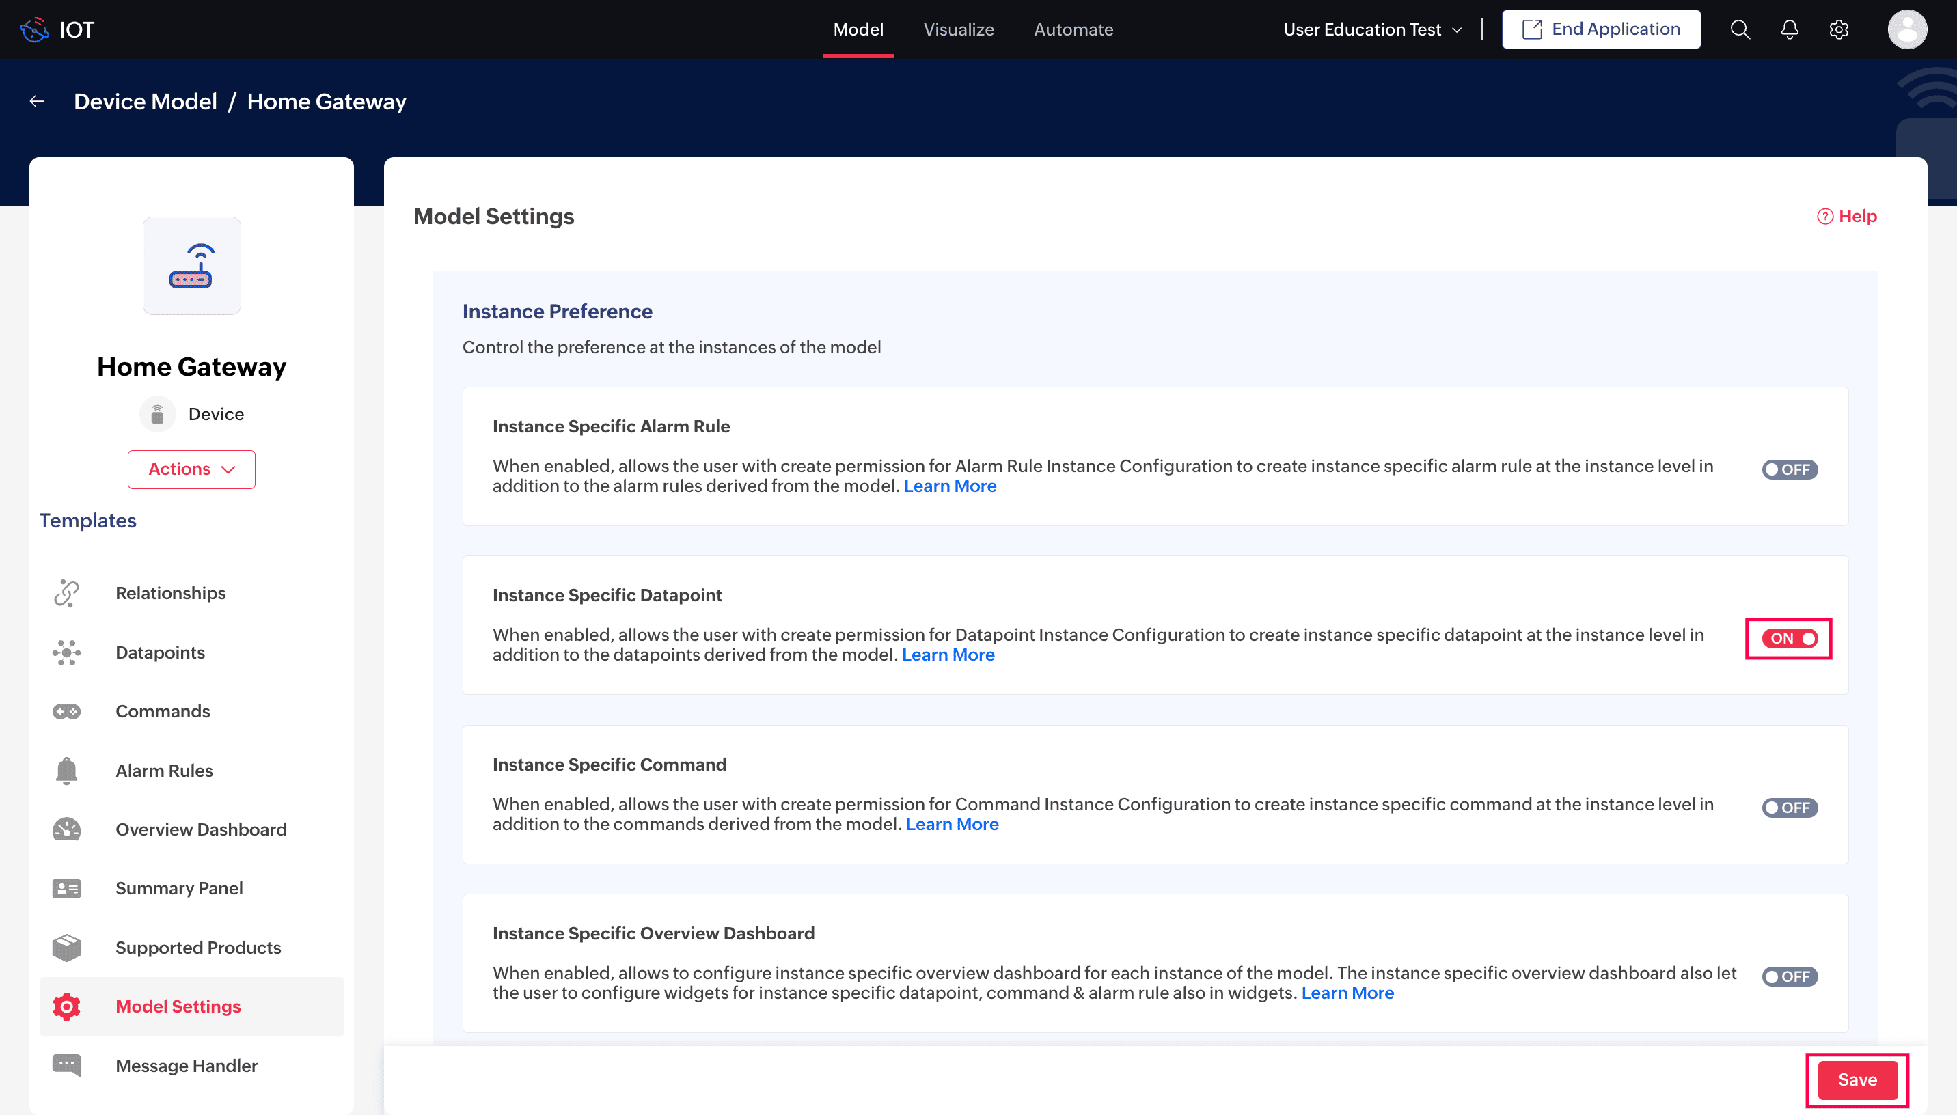Click the back arrow beside Device Model
1957x1115 pixels.
(x=37, y=101)
